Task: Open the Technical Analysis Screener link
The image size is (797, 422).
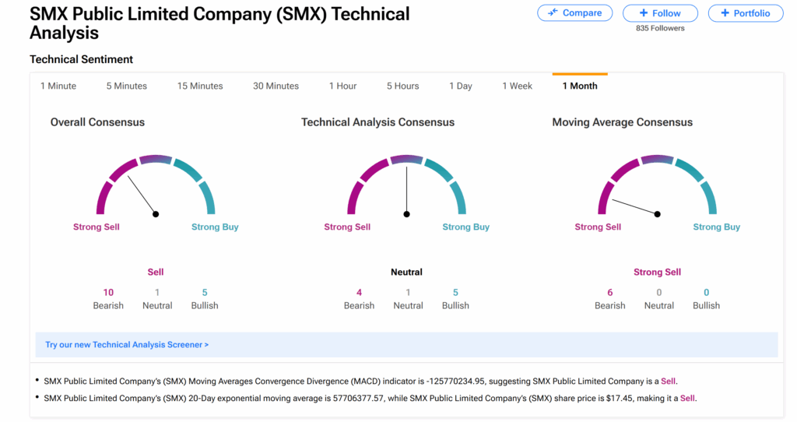Action: (127, 344)
